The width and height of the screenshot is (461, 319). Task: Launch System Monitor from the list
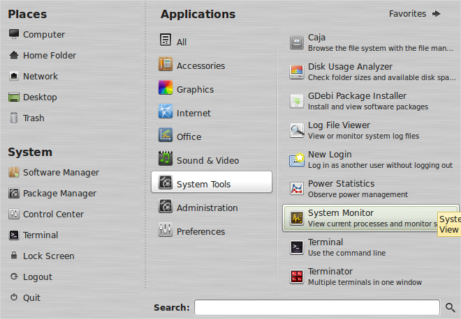pos(370,218)
